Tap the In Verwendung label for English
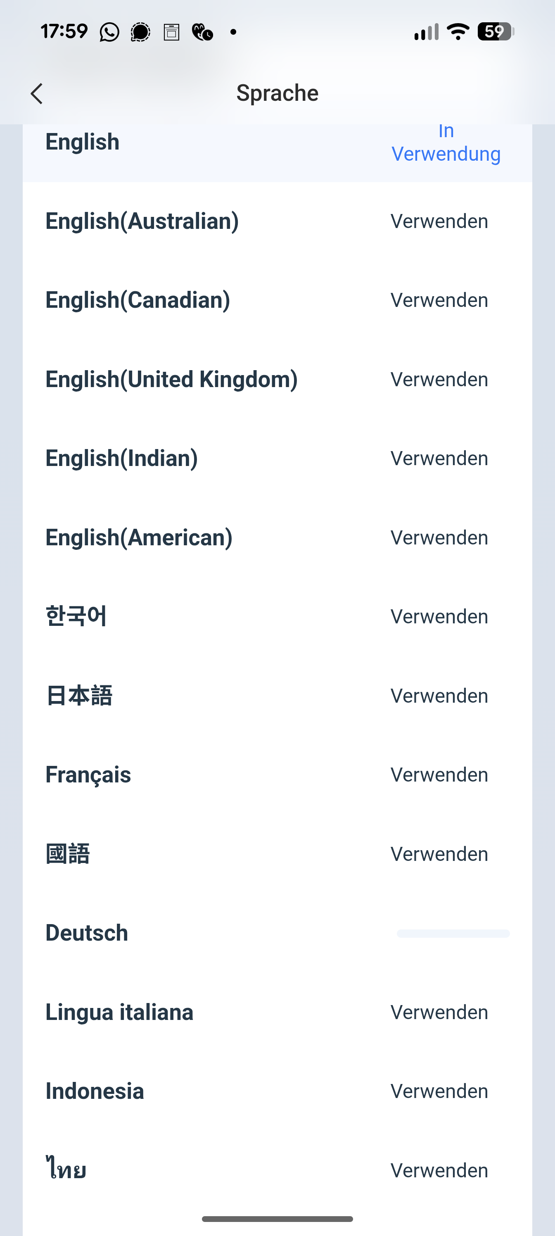The width and height of the screenshot is (555, 1236). point(446,143)
